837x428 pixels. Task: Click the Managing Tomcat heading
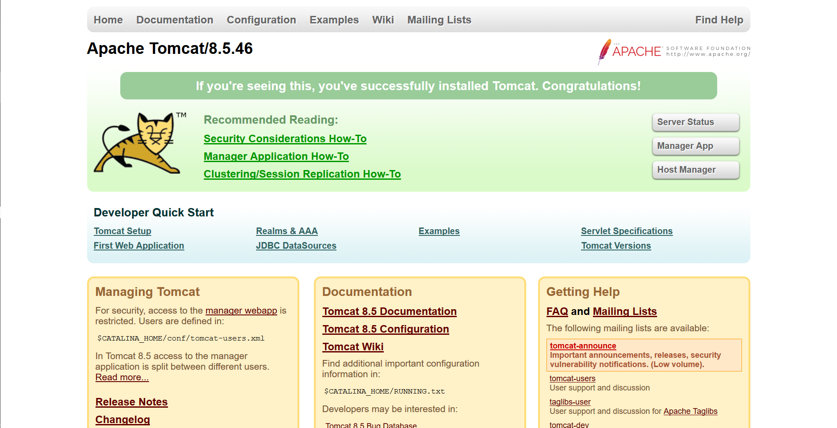point(148,292)
